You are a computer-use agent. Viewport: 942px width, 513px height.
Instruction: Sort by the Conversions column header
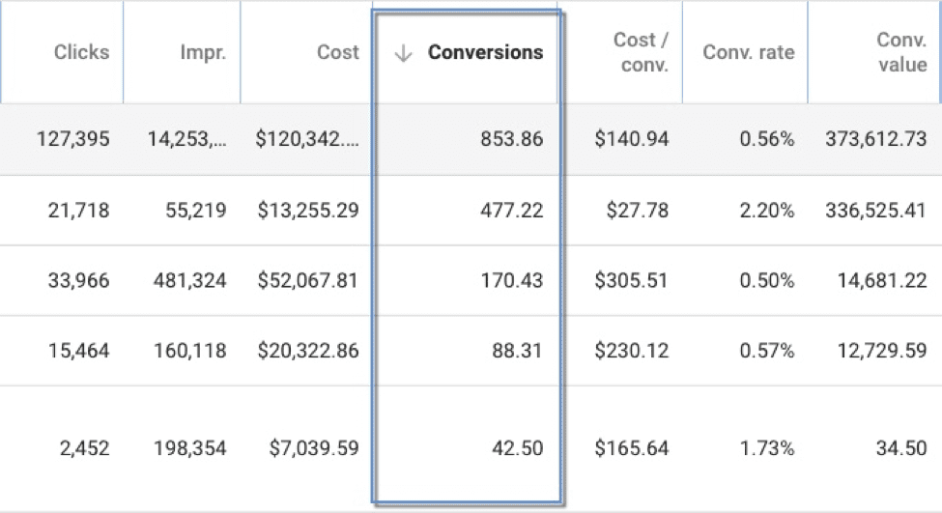click(x=485, y=52)
